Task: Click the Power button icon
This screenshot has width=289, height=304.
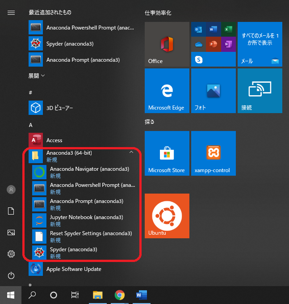Action: pyautogui.click(x=11, y=275)
